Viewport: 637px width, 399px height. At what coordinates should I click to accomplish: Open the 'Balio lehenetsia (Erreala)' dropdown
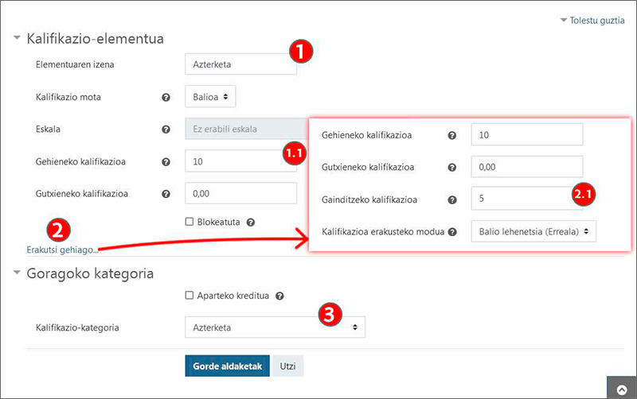point(533,231)
